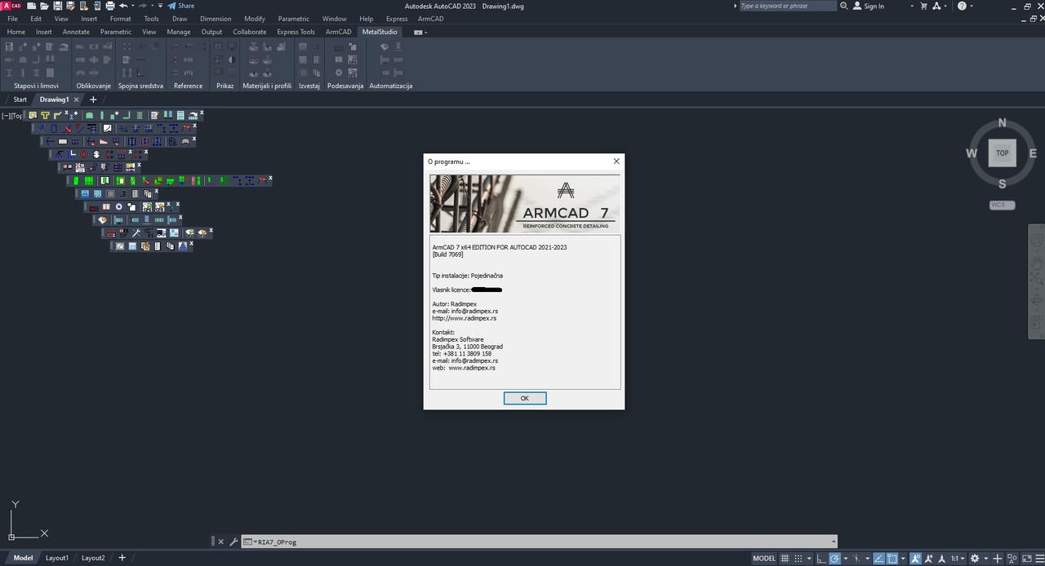The width and height of the screenshot is (1045, 566).
Task: Click the New drawing icon in quick access toolbar
Action: (31, 6)
